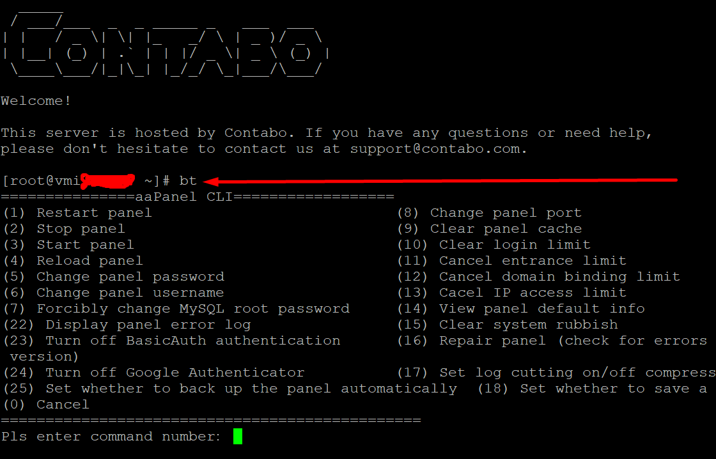Click "(14) View panel default info" line
Image resolution: width=716 pixels, height=459 pixels.
(520, 309)
